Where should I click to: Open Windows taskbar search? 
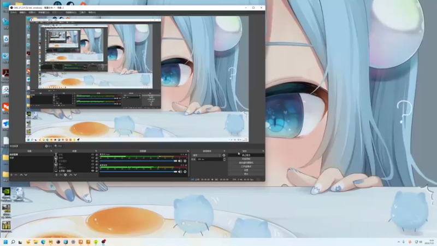(x=13, y=242)
